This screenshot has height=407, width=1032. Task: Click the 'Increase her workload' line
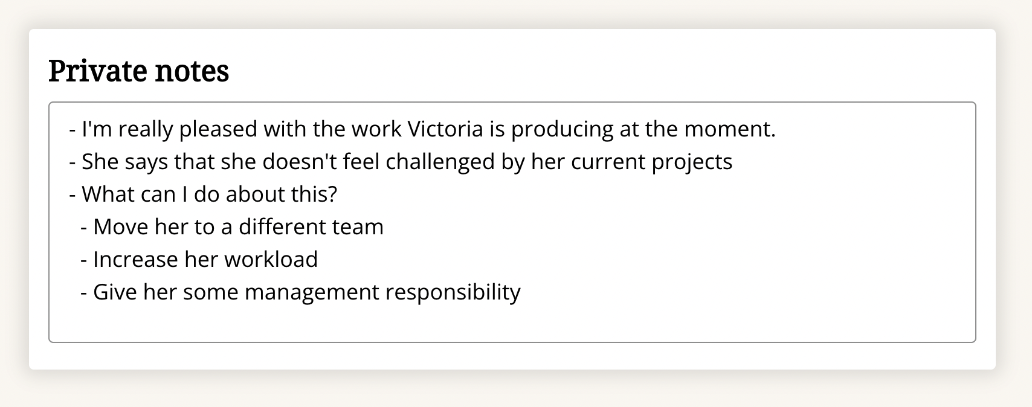point(199,260)
